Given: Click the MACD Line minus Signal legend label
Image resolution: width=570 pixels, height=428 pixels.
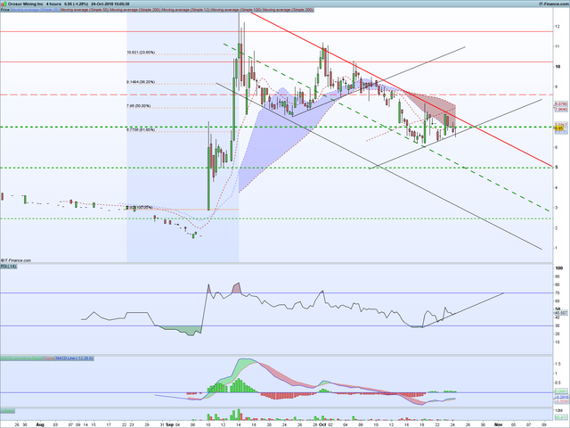Looking at the screenshot, I should (x=21, y=358).
